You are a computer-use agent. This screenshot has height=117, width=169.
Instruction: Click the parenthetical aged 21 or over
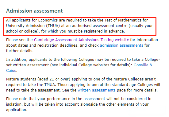point(54,79)
